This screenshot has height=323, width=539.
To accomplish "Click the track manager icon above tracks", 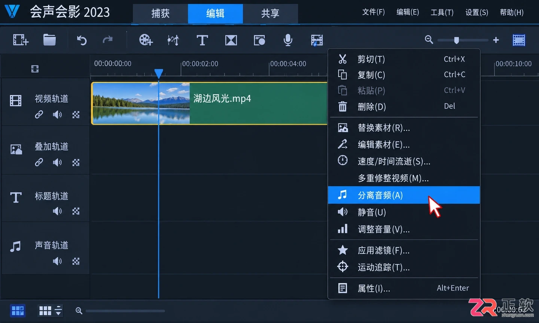I will click(x=35, y=69).
